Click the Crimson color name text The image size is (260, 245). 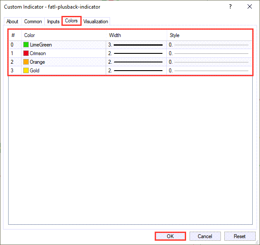click(38, 53)
